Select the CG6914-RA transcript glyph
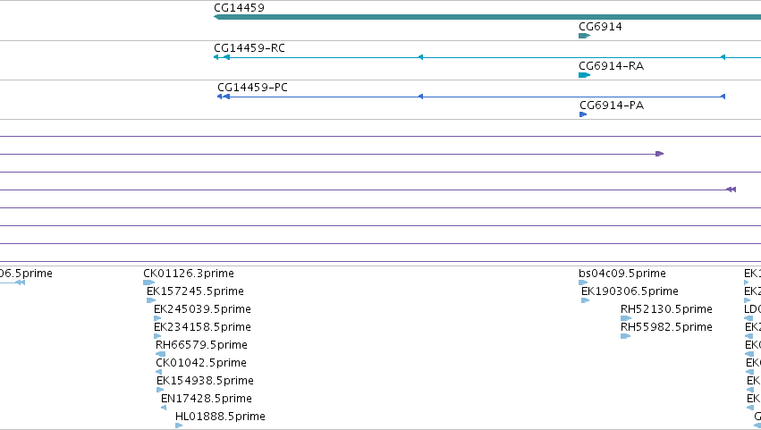This screenshot has height=430, width=761. point(584,75)
